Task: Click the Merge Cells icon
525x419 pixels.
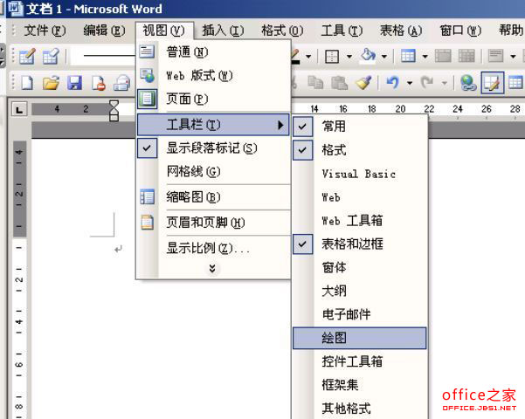Action: pyautogui.click(x=443, y=56)
